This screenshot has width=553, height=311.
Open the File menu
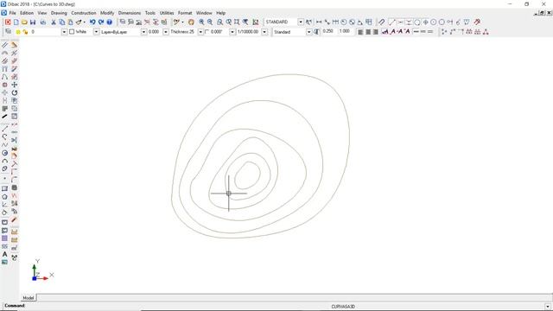coord(12,13)
